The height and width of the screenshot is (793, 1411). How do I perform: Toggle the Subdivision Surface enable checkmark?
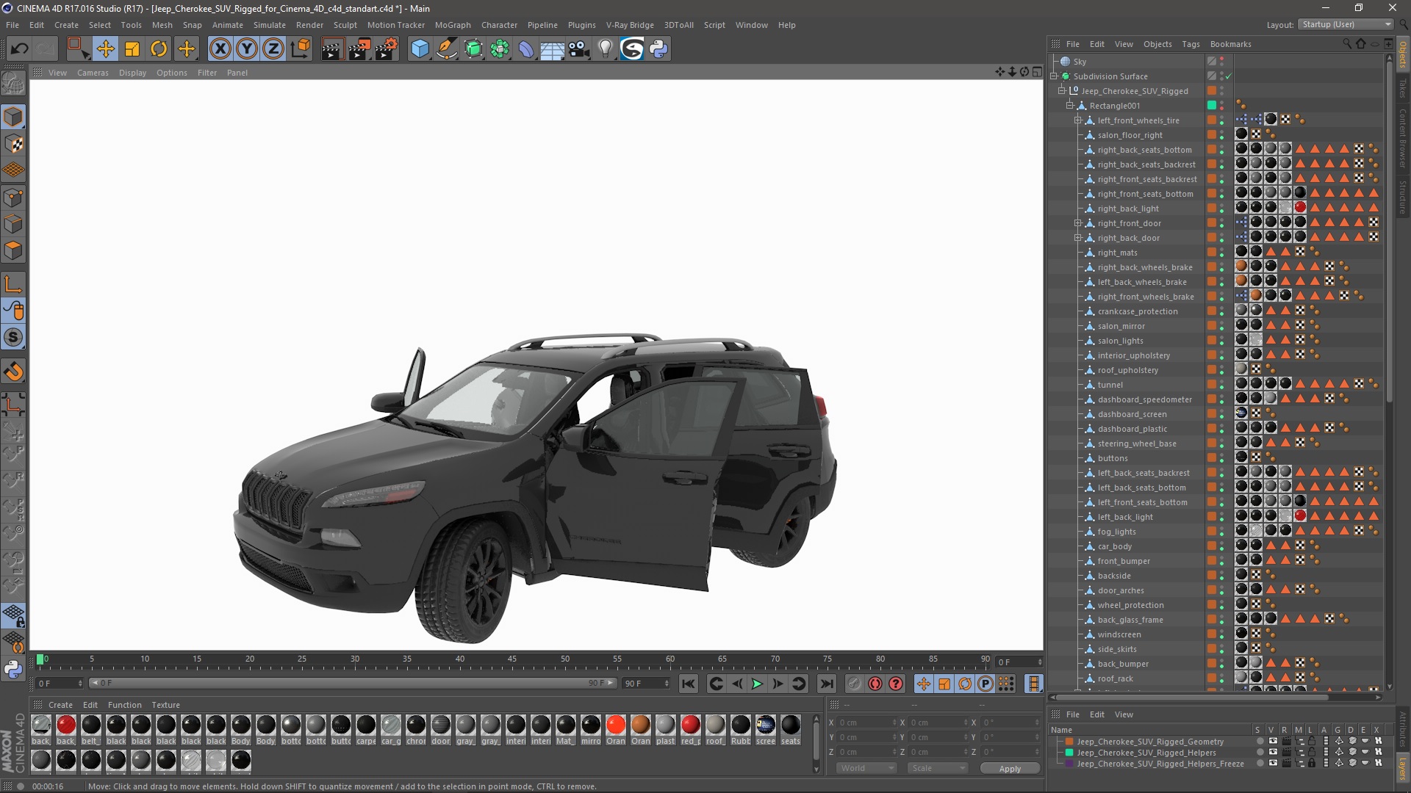pyautogui.click(x=1228, y=76)
